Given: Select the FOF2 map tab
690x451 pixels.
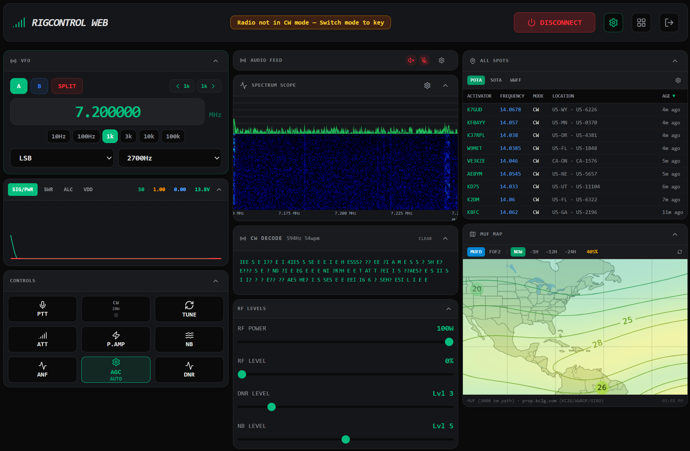Looking at the screenshot, I should point(495,252).
